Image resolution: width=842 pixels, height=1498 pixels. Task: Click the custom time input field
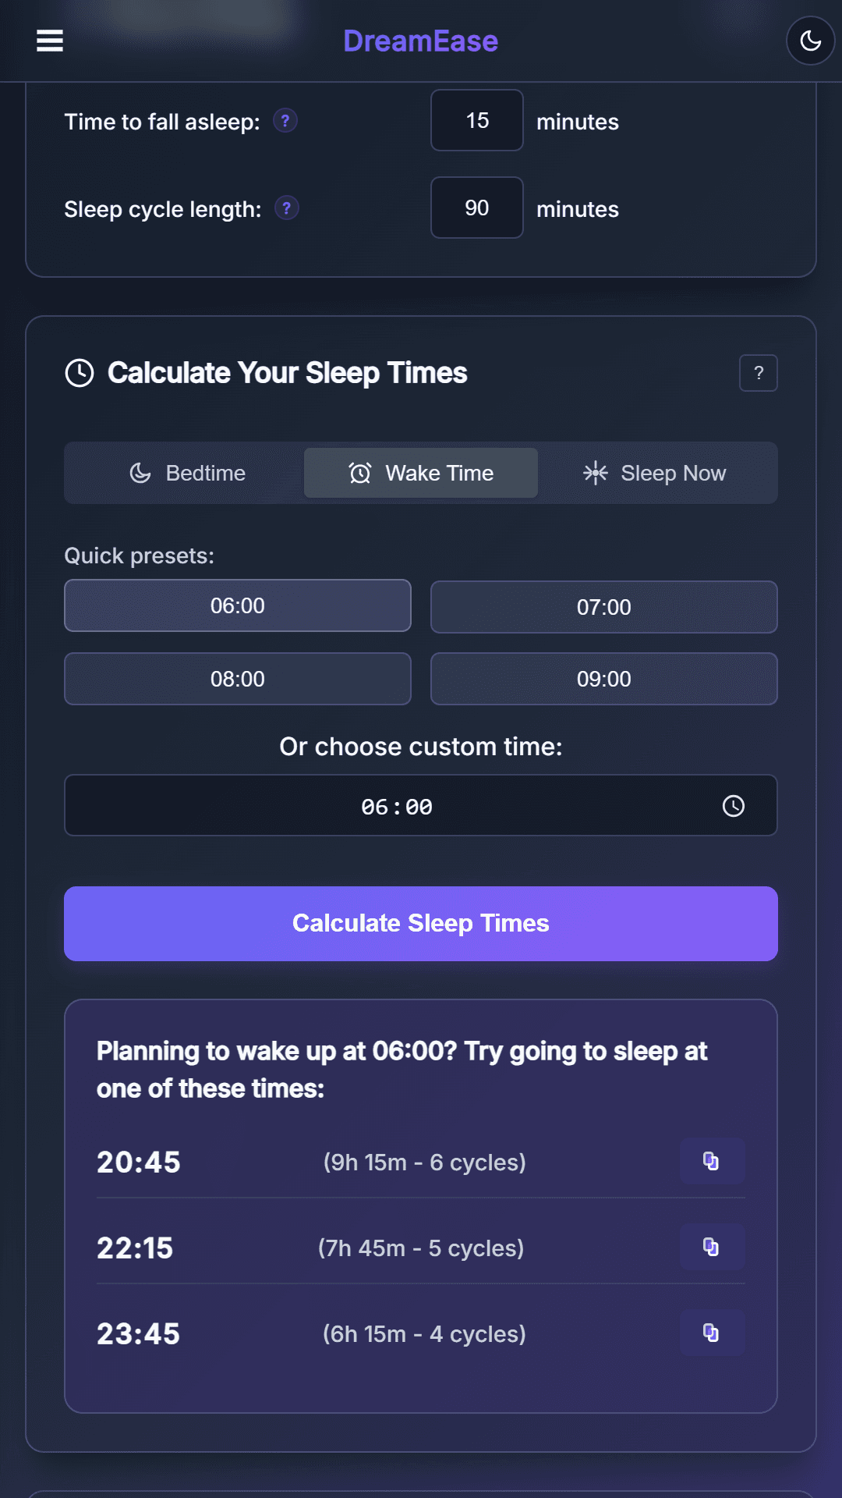[396, 806]
